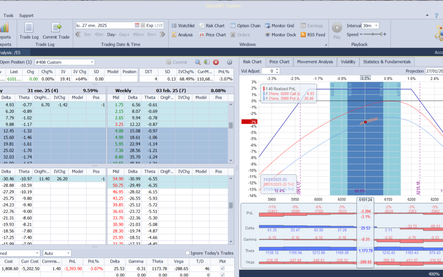
Task: Click the Commit Trade icon
Action: pos(56,31)
